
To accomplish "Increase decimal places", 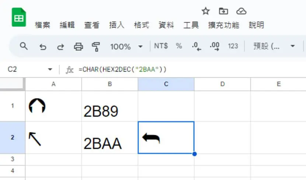I will click(x=215, y=46).
